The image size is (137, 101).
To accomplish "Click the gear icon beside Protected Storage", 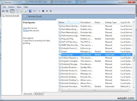I will (60, 64).
